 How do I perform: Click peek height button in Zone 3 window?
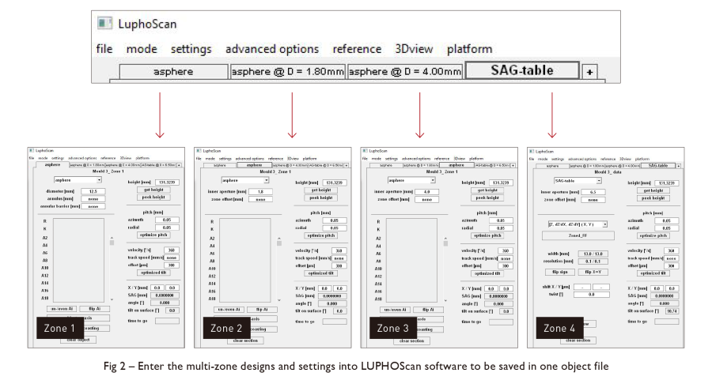coord(487,198)
